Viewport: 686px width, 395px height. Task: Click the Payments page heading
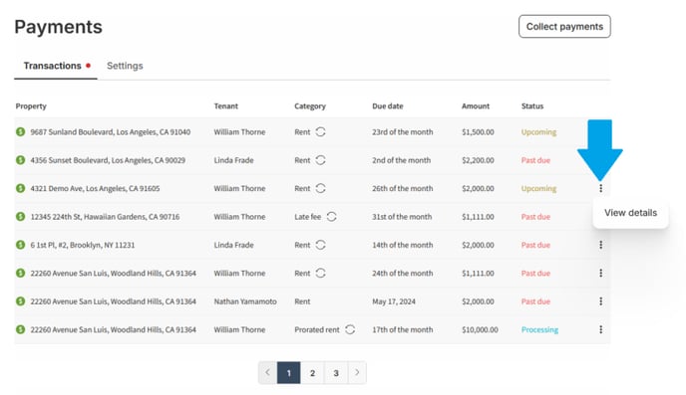tap(58, 27)
